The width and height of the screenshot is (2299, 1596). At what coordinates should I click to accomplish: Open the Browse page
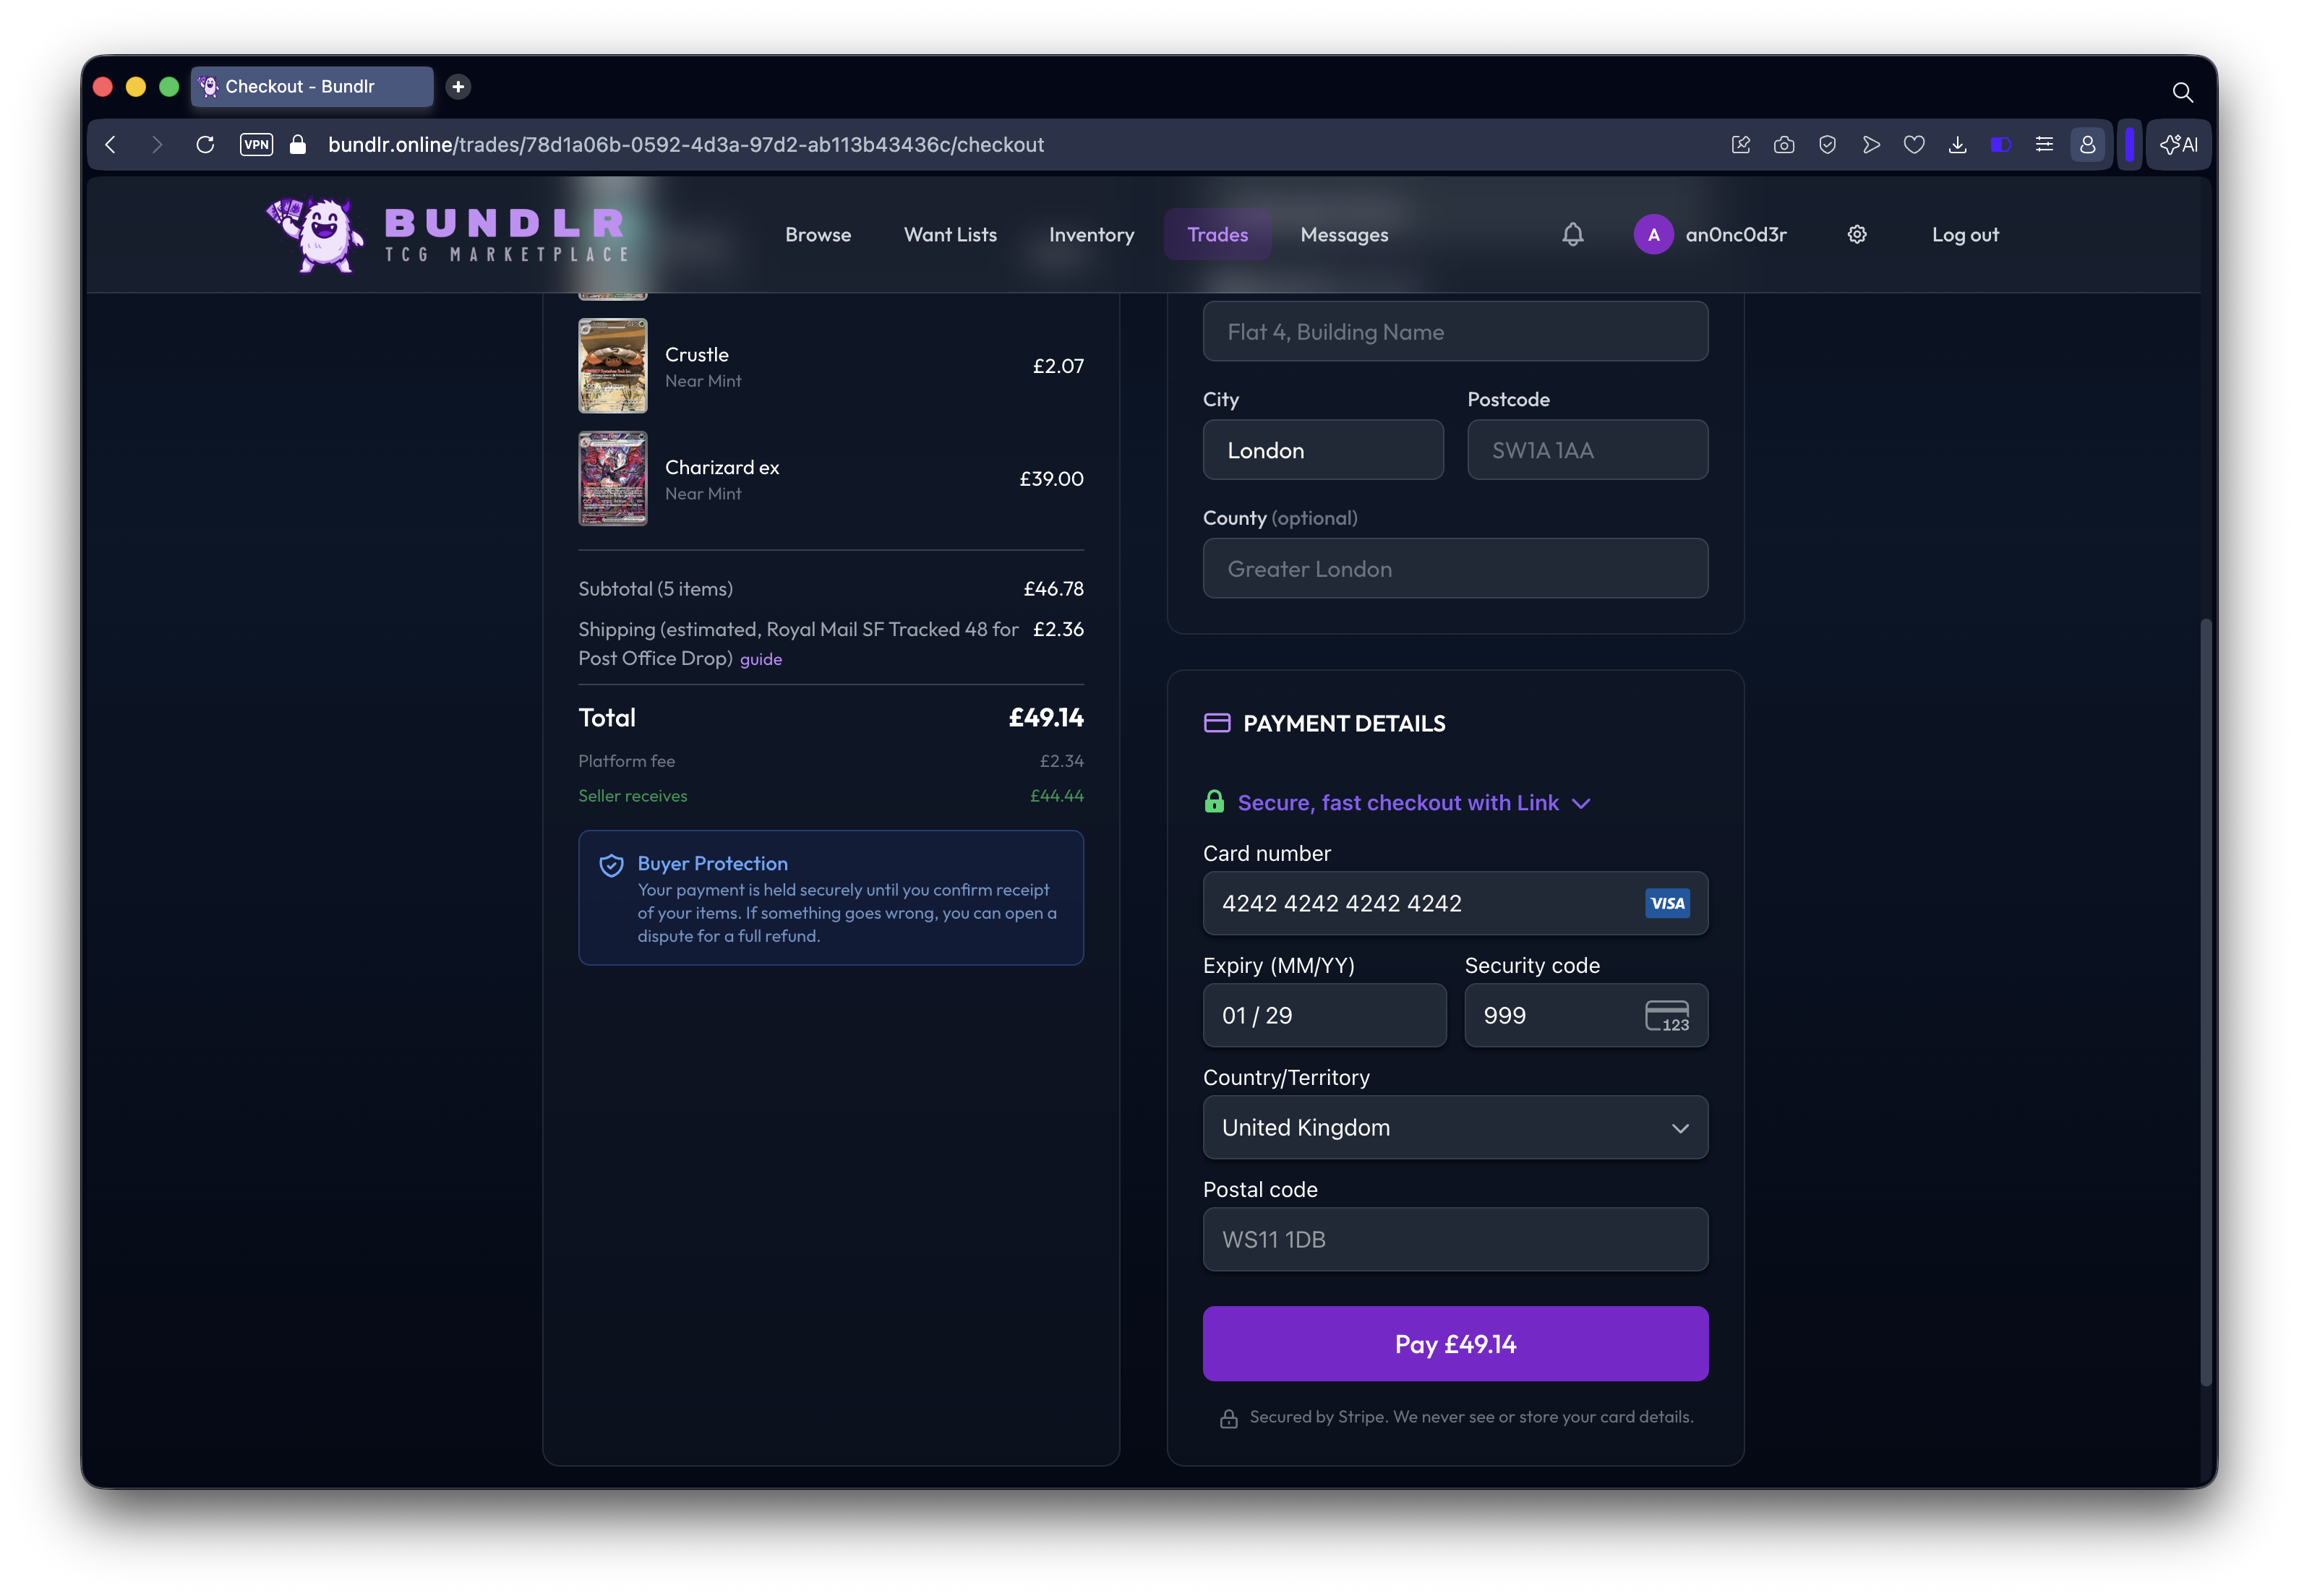click(817, 234)
